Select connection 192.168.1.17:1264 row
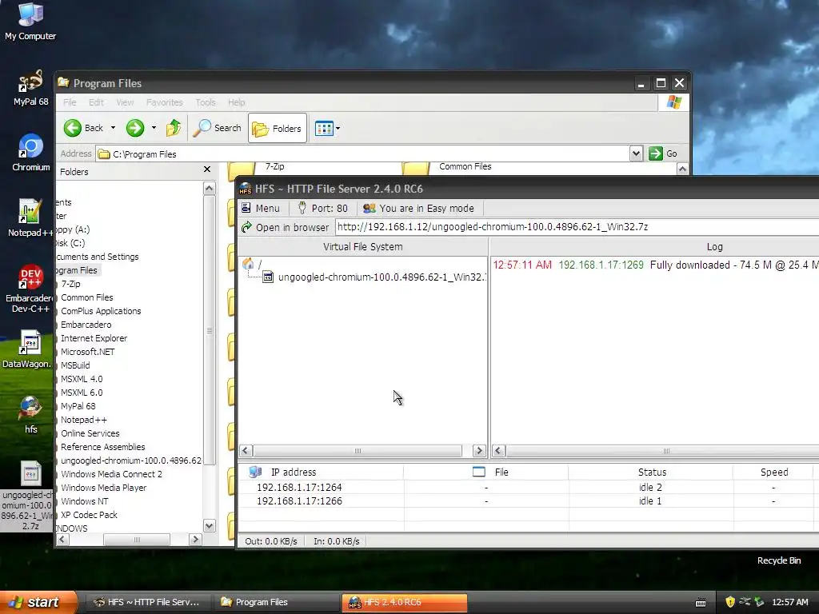The height and width of the screenshot is (614, 819). [x=529, y=487]
